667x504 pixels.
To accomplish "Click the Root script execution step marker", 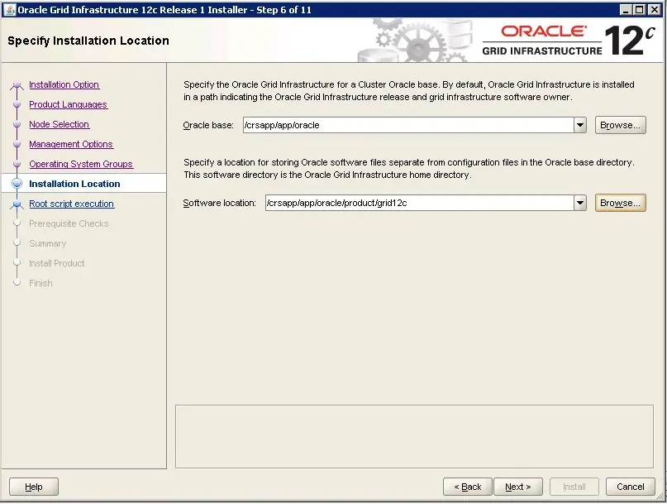I will pyautogui.click(x=17, y=204).
